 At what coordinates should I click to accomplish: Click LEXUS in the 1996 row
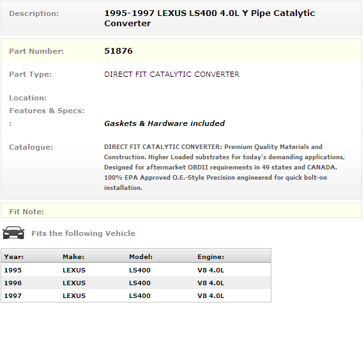pyautogui.click(x=74, y=283)
